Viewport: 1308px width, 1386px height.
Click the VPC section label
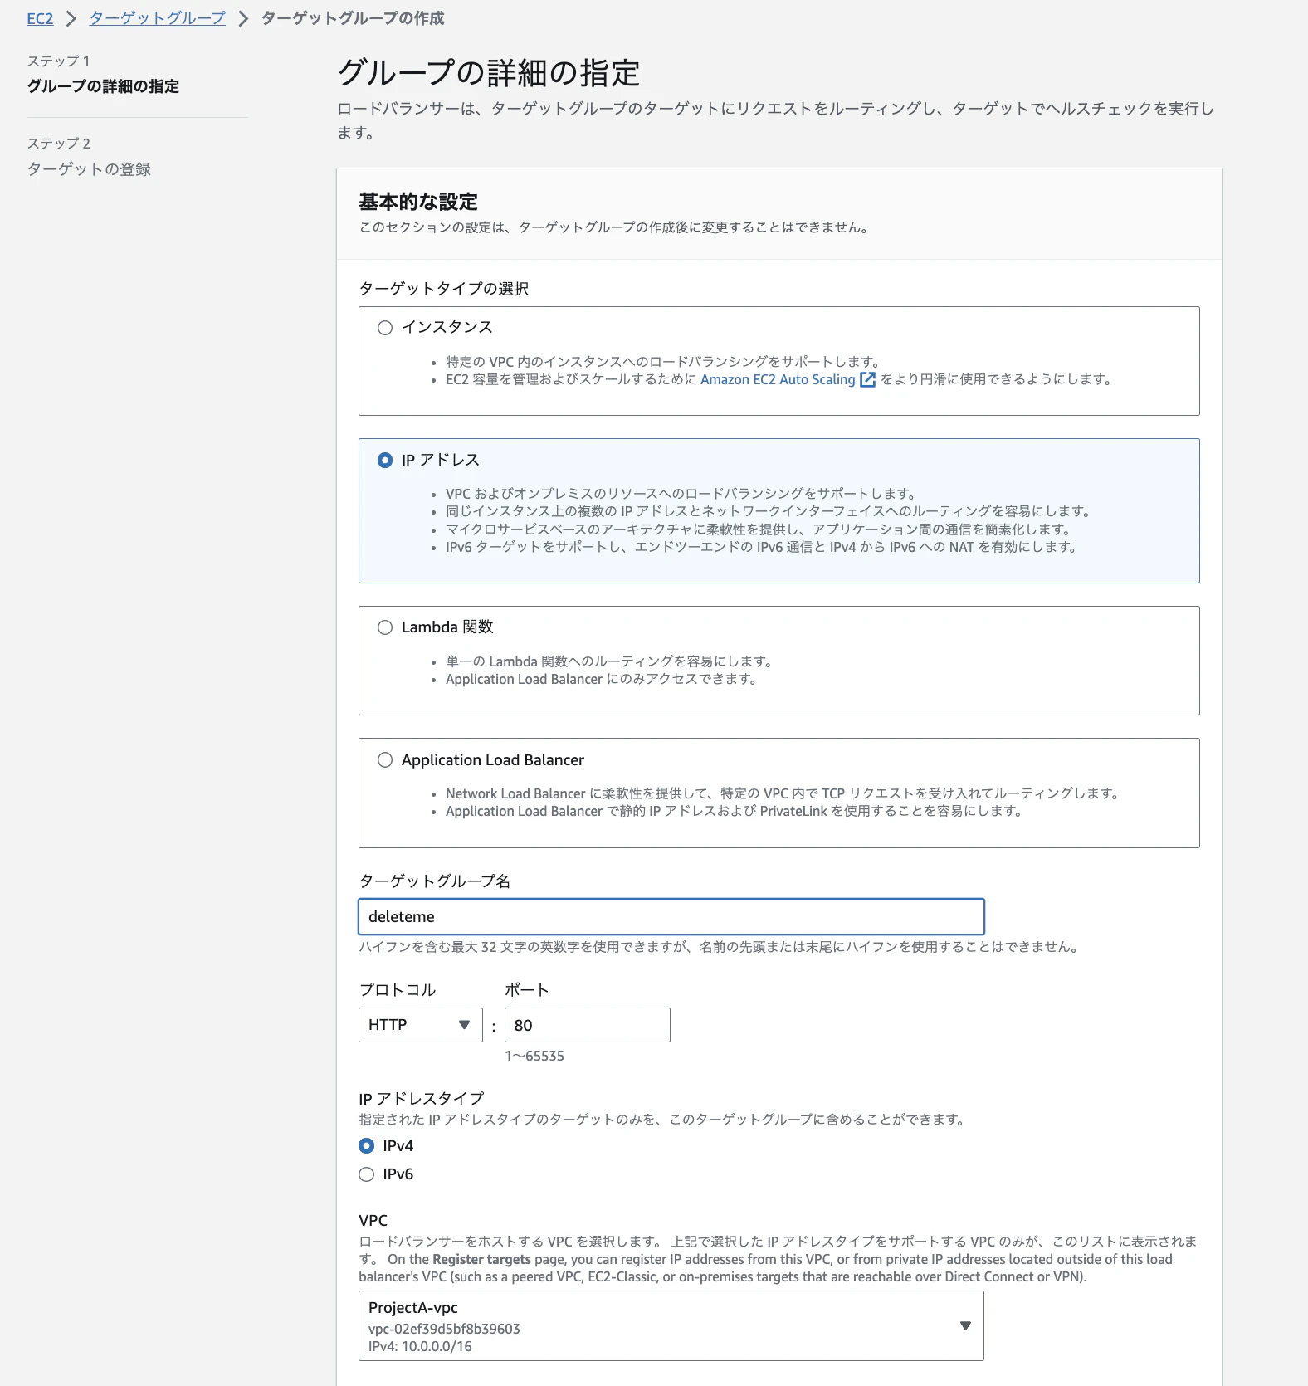(x=373, y=1220)
